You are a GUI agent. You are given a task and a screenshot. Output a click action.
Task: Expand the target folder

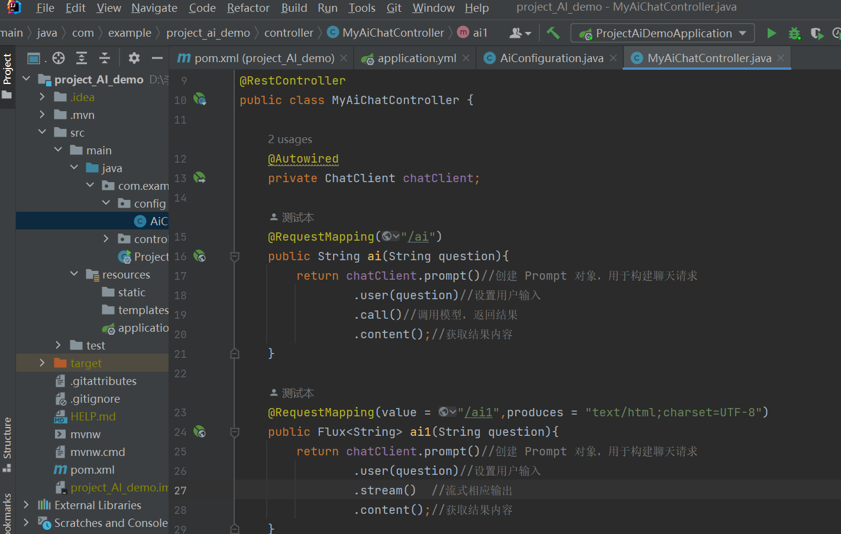click(x=42, y=363)
